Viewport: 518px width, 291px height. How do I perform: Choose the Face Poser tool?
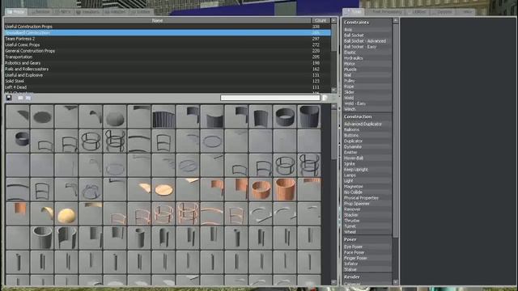point(367,252)
